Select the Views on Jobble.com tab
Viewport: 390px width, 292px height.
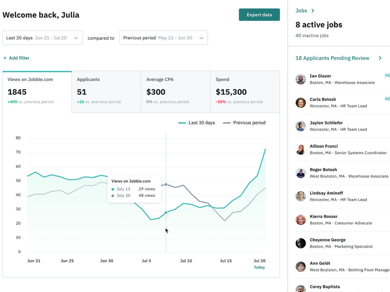point(37,92)
